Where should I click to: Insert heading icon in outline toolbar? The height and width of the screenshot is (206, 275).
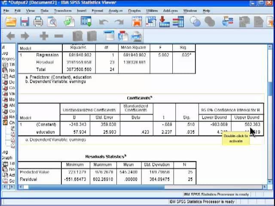point(109,36)
